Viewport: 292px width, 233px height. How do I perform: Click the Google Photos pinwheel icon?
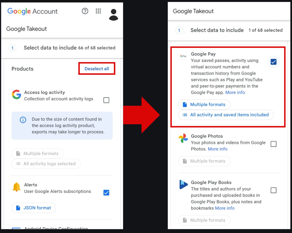183,138
